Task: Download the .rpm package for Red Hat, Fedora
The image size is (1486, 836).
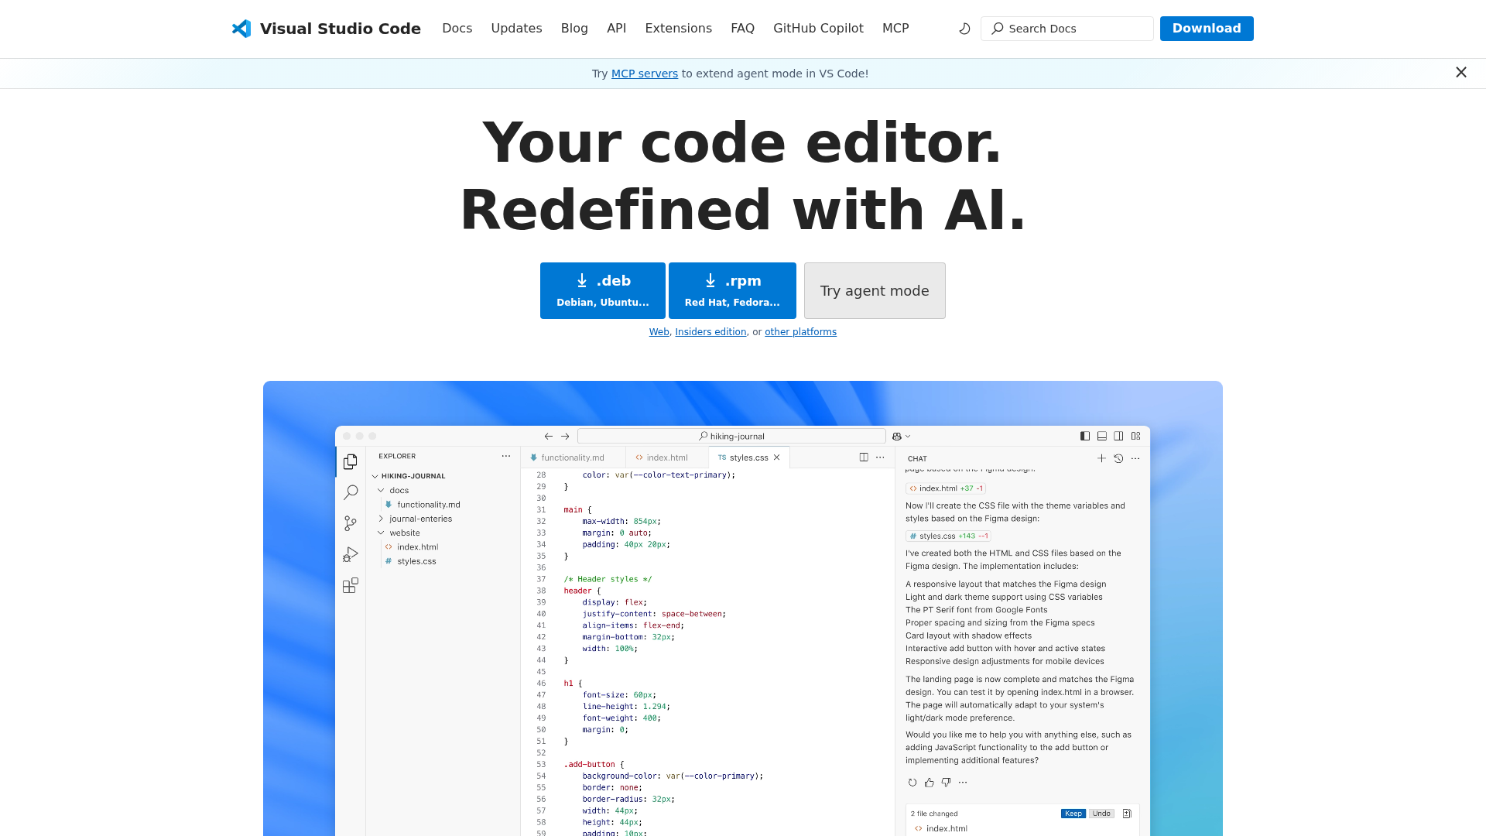Action: click(x=732, y=290)
